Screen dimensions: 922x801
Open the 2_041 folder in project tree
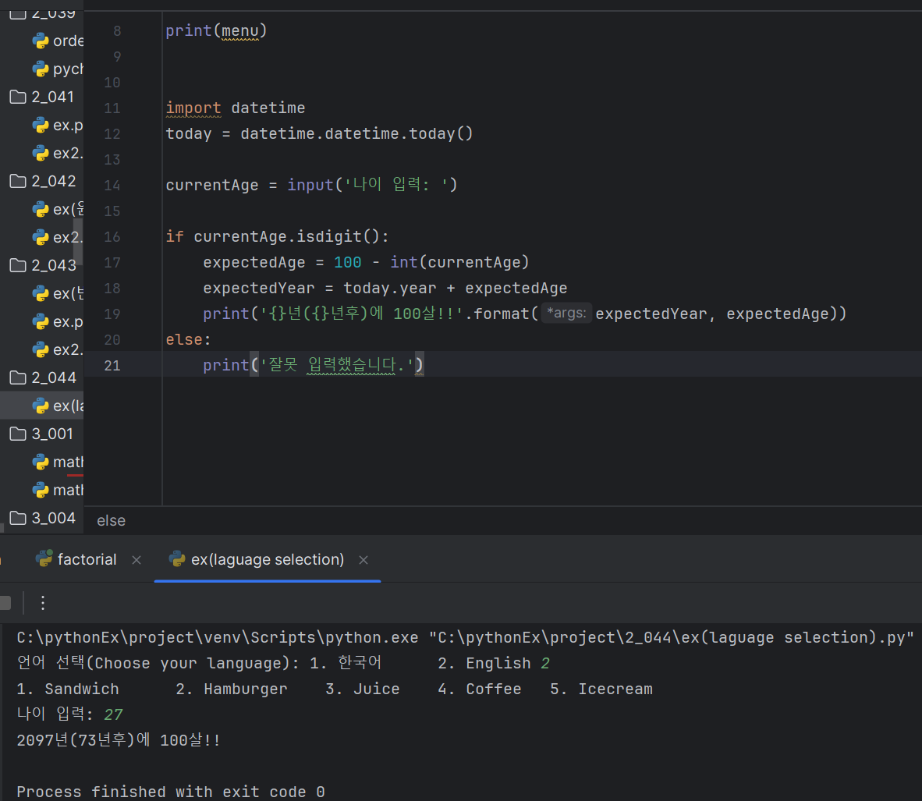pyautogui.click(x=42, y=97)
